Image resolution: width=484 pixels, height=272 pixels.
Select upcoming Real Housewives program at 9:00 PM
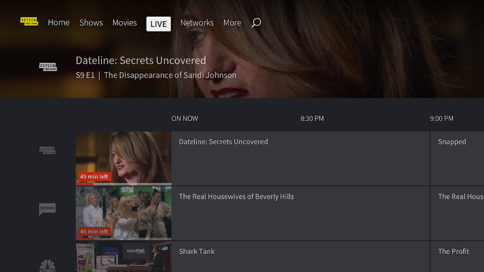[457, 213]
